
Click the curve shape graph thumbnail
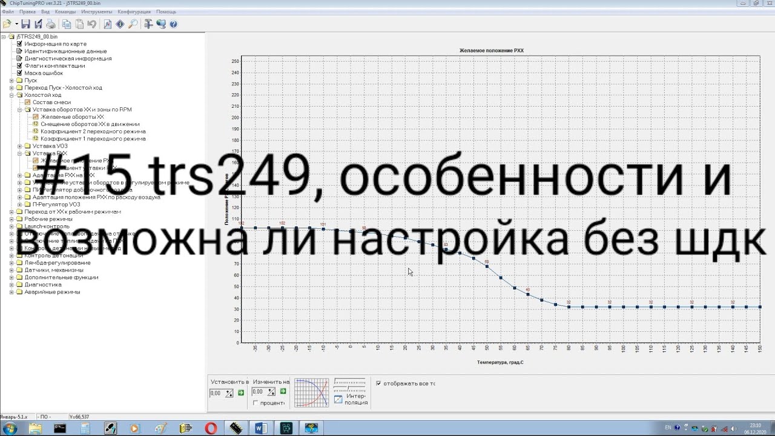click(312, 393)
